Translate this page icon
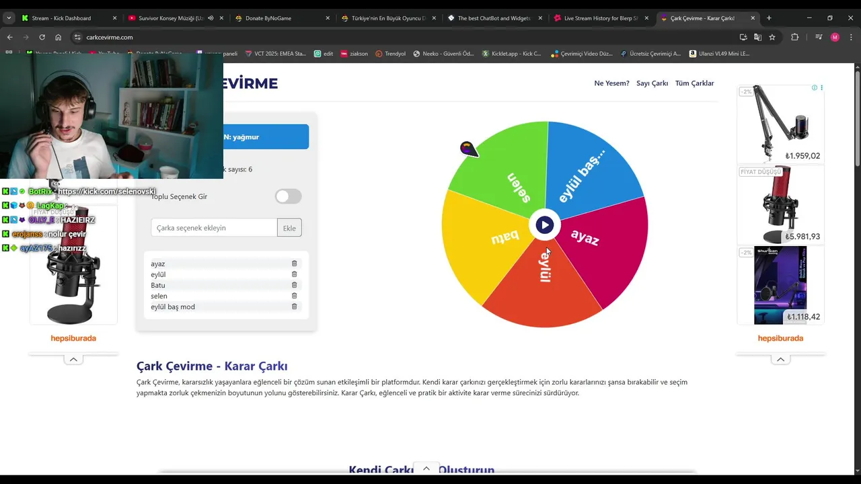The height and width of the screenshot is (484, 861). click(x=757, y=37)
